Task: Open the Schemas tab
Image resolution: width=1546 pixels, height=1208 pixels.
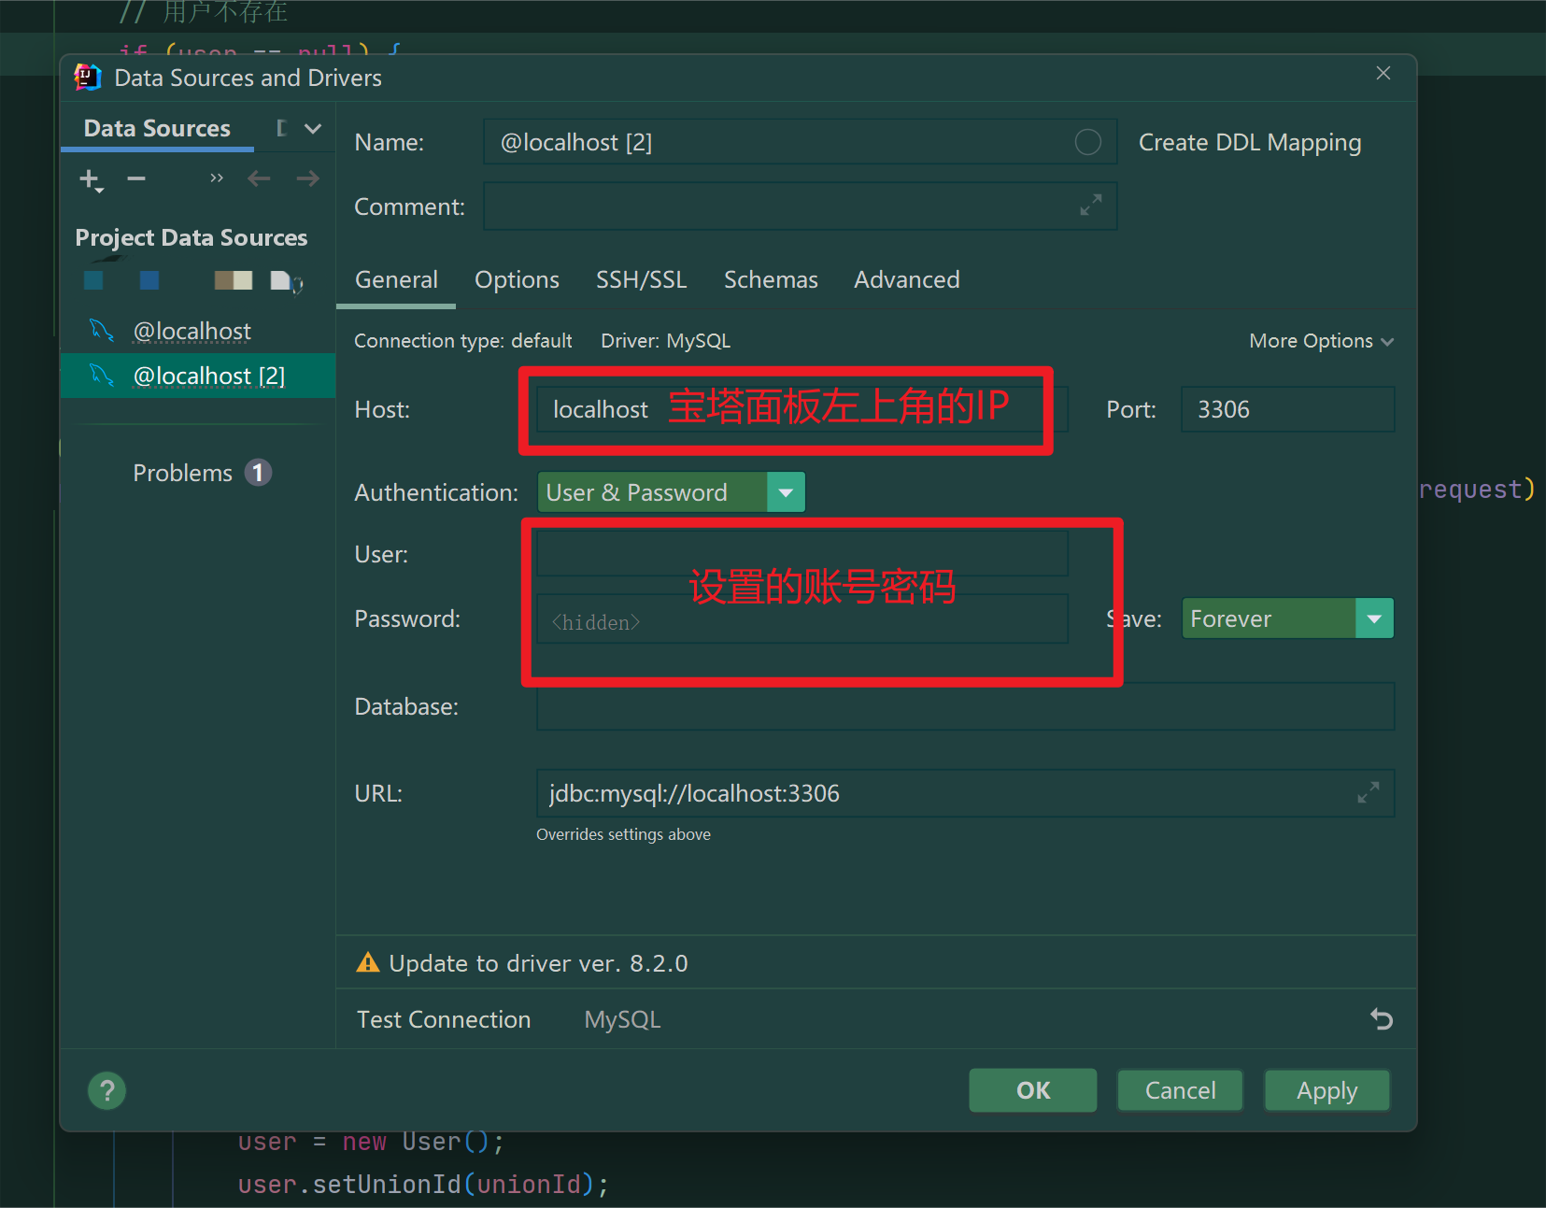Action: click(771, 279)
